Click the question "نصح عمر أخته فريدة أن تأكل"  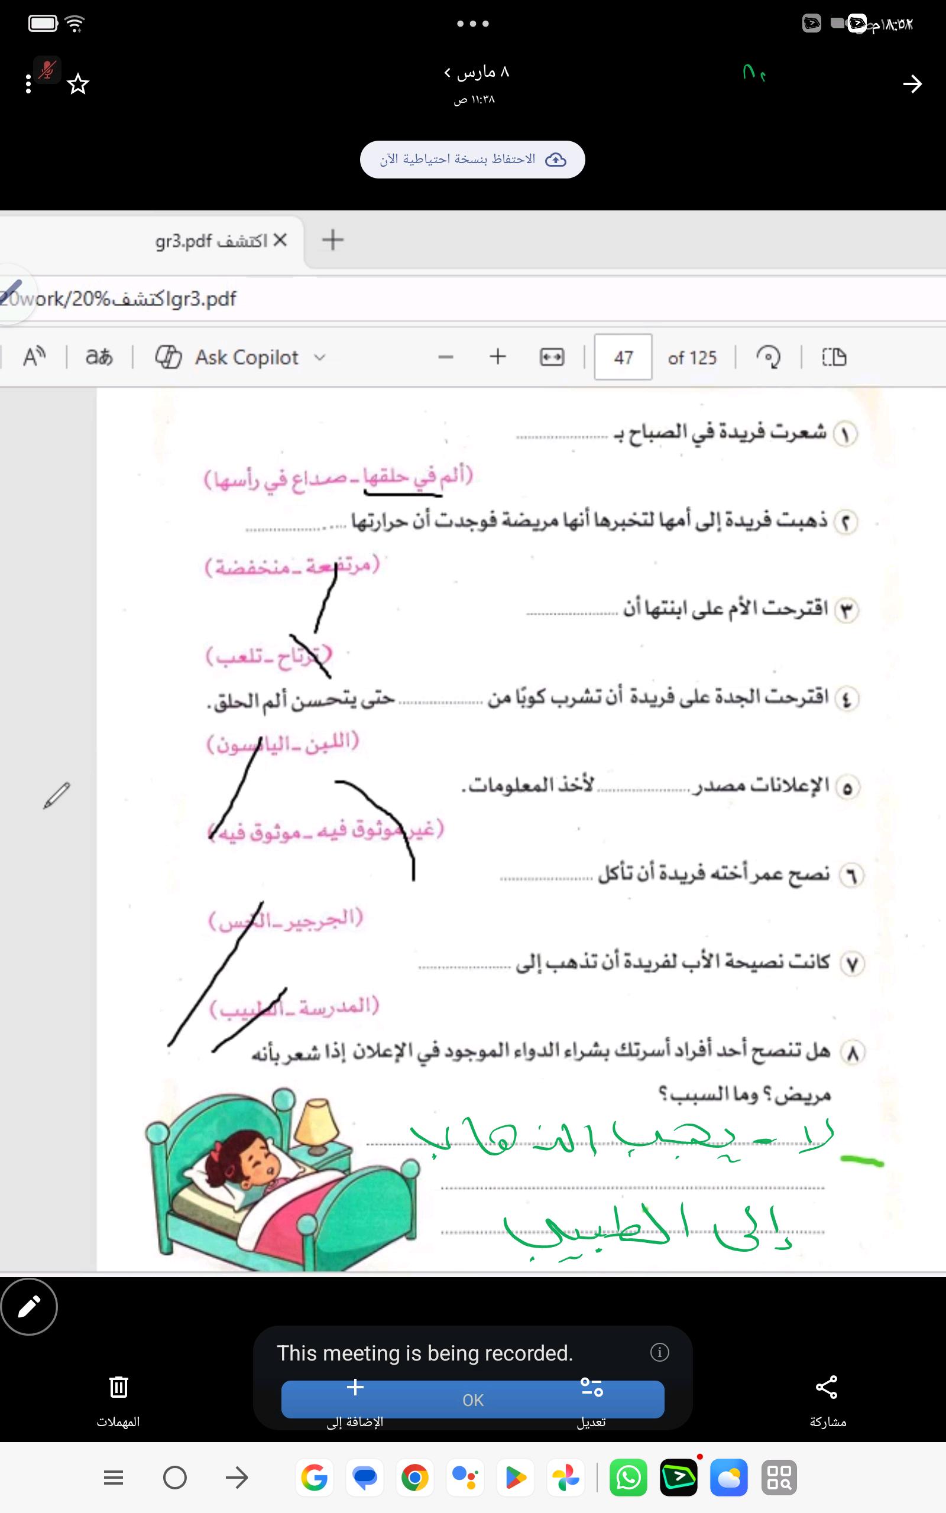click(714, 873)
